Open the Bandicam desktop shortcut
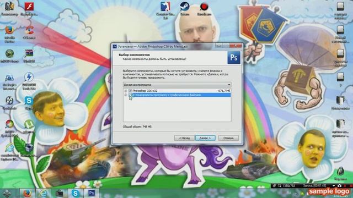This screenshot has height=198, width=353. [x=204, y=9]
